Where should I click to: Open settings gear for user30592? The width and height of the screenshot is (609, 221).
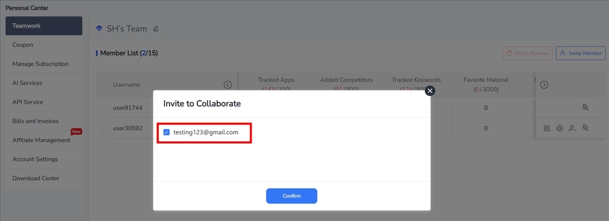tap(560, 128)
